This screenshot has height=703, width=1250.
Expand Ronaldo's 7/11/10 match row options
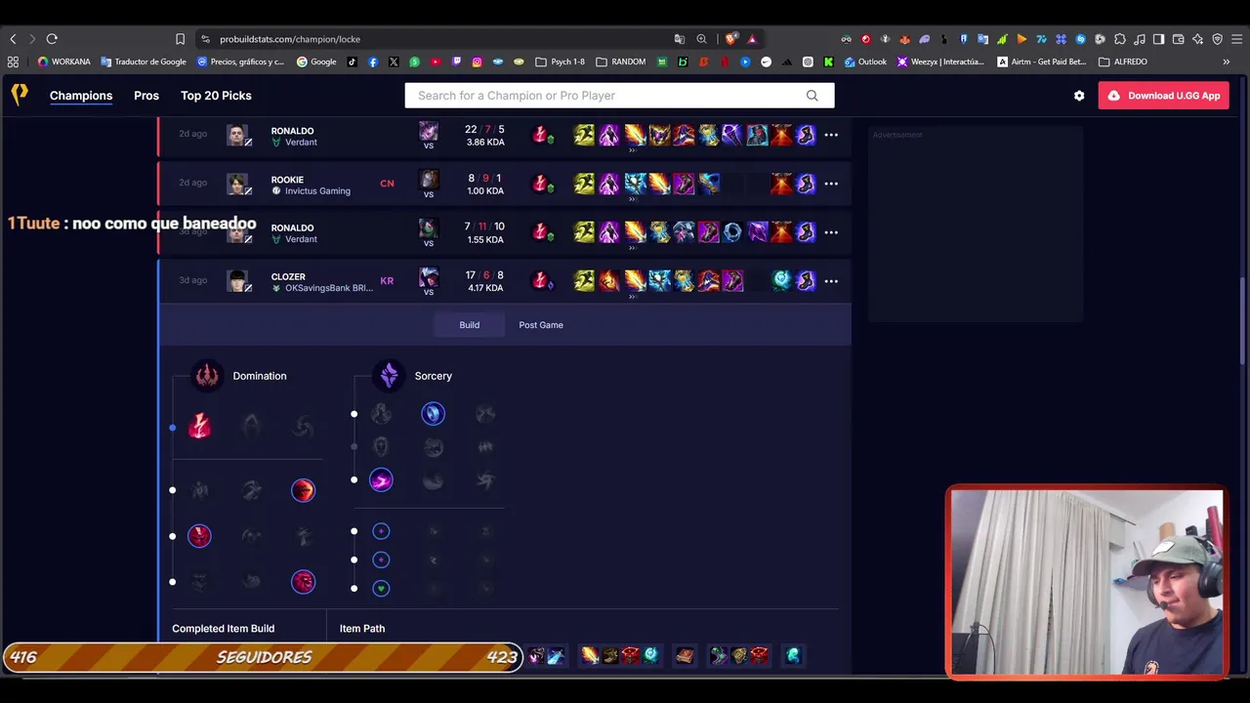point(831,232)
